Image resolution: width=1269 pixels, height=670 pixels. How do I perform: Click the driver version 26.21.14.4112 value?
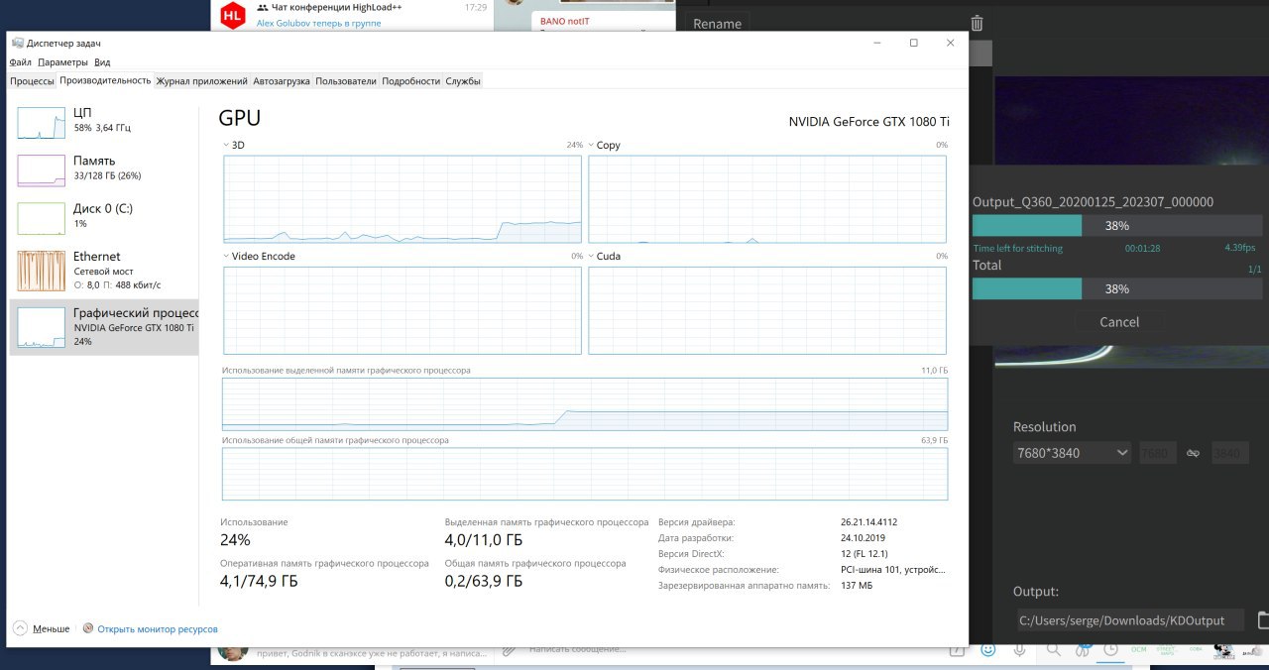tap(868, 521)
